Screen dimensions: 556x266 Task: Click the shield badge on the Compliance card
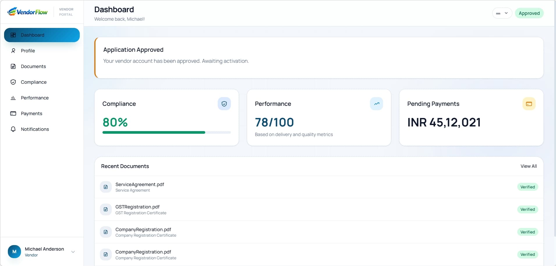pos(224,103)
